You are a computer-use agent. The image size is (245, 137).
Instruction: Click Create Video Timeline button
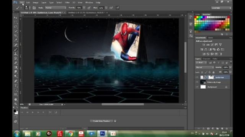(102, 121)
